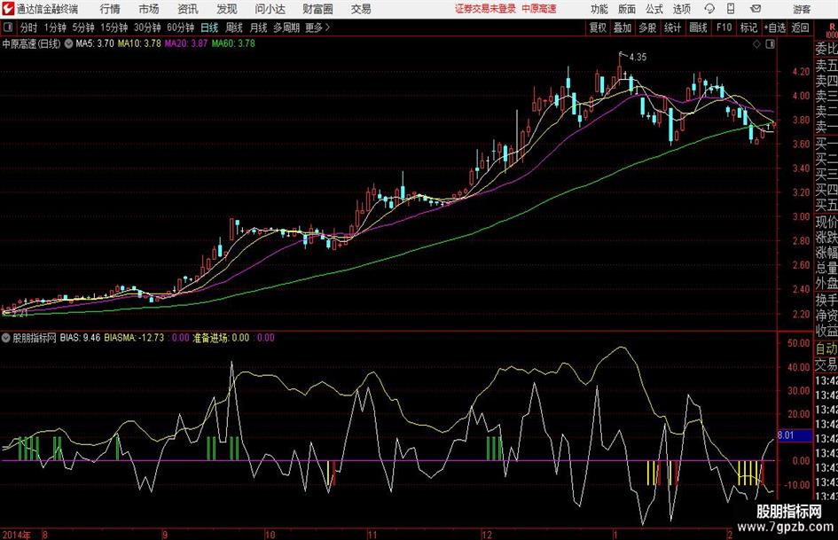Screen dimensions: 838x540
Task: Click the 标记 mark toolbar button
Action: [x=748, y=27]
